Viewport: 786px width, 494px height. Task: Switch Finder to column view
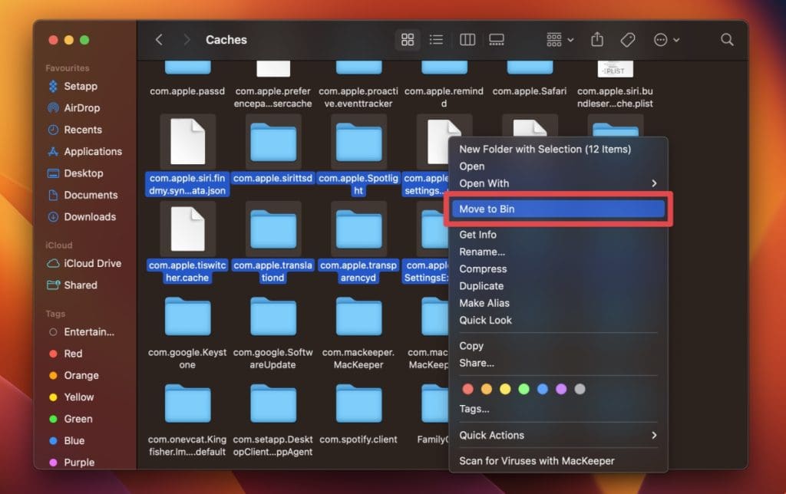point(467,40)
